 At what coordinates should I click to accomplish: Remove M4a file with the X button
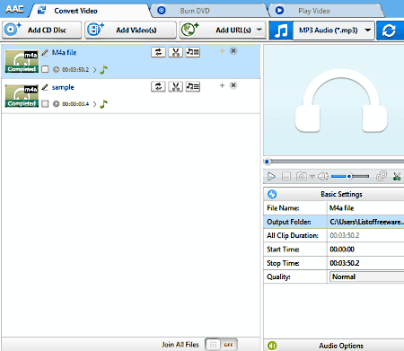[233, 51]
